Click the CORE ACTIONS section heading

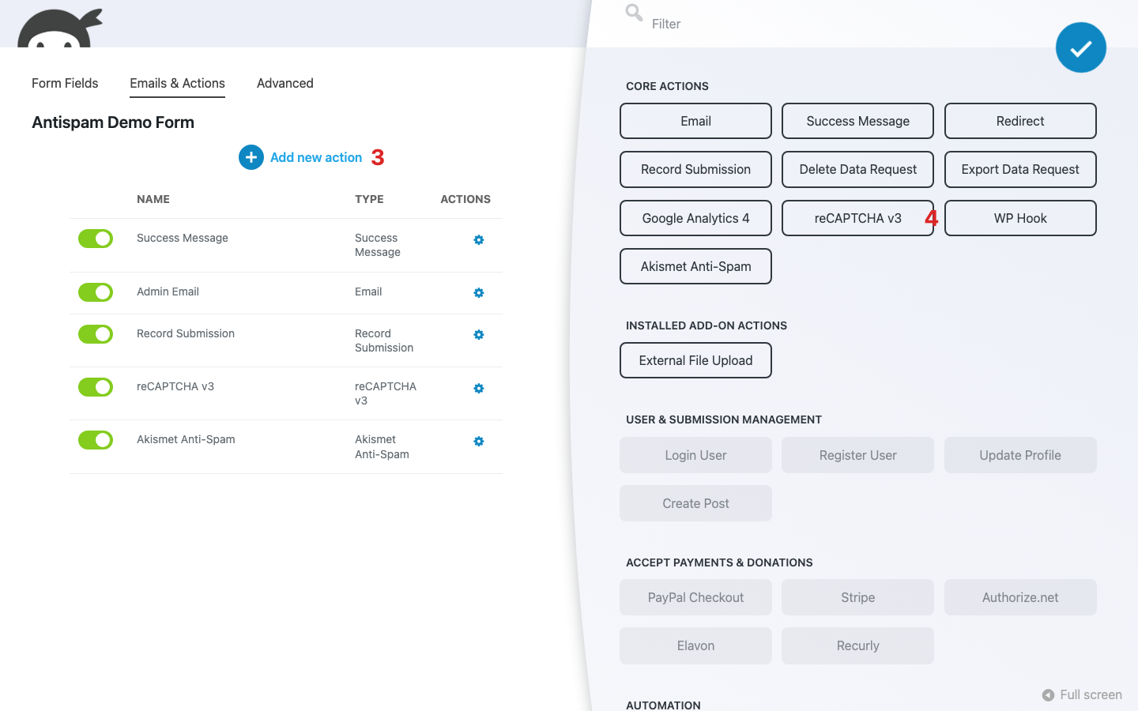pos(667,86)
